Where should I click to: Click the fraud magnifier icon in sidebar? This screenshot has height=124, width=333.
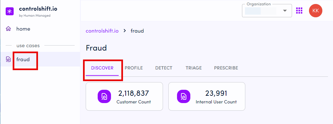(x=8, y=60)
